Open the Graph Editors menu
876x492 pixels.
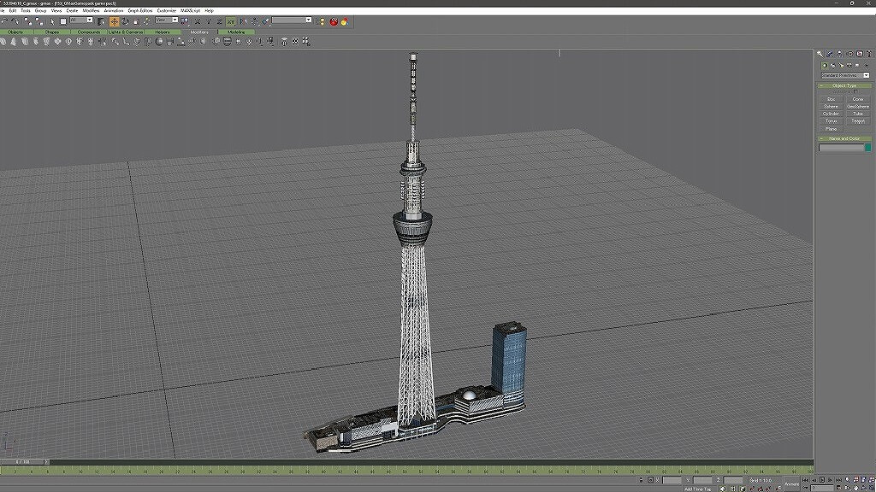(x=139, y=10)
